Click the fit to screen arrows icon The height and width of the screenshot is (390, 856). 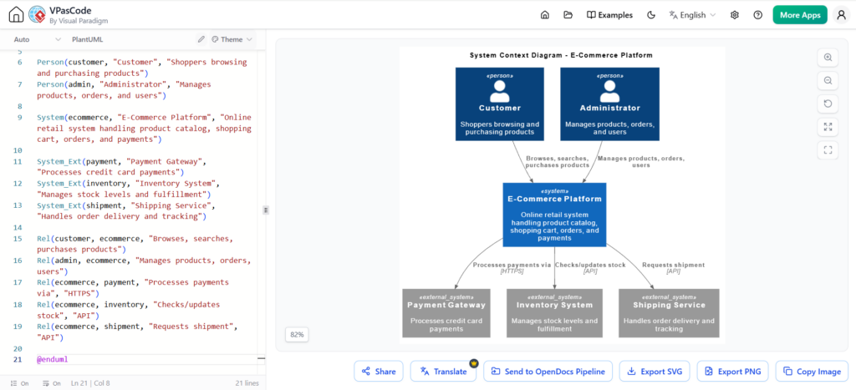pyautogui.click(x=828, y=127)
